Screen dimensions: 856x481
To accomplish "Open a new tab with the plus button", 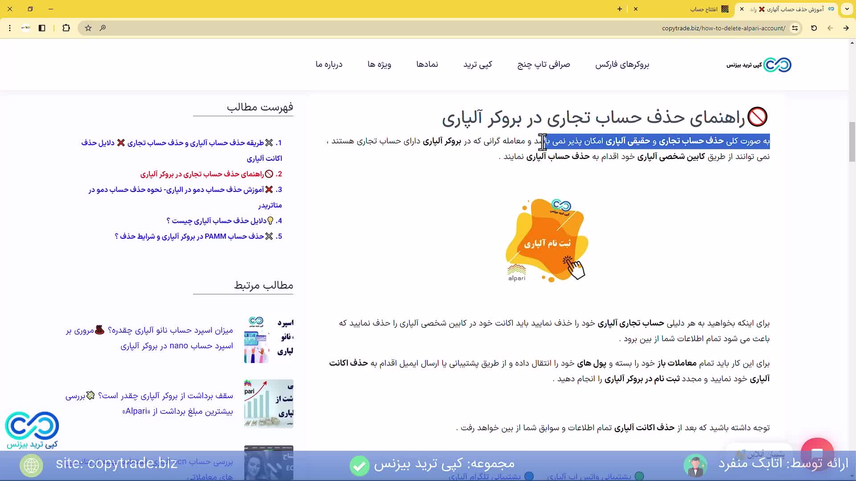I will click(x=619, y=9).
